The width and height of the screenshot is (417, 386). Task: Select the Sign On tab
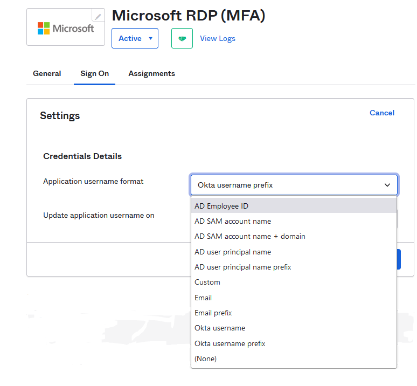click(94, 73)
